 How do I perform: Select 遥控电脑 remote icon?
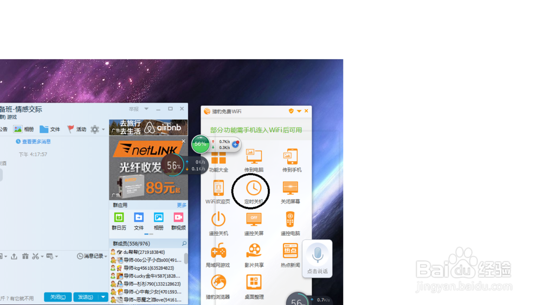[290, 219]
